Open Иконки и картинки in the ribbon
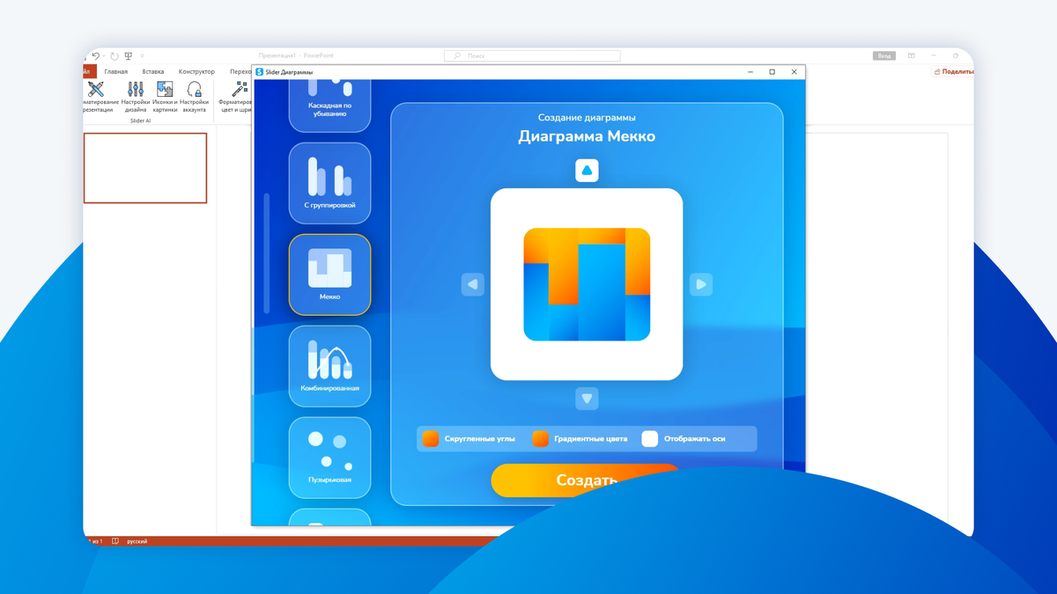The width and height of the screenshot is (1057, 594). click(165, 97)
